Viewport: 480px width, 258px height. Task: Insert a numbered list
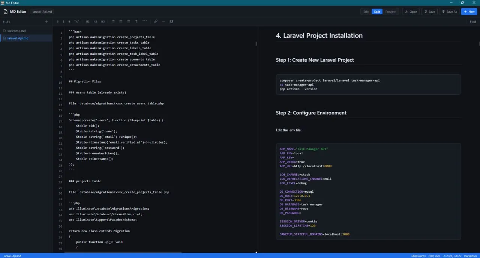point(121,21)
